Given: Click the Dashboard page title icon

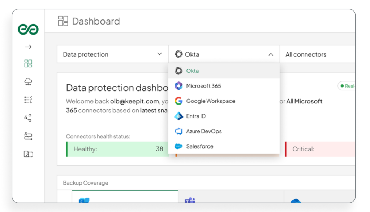Looking at the screenshot, I should pyautogui.click(x=63, y=21).
